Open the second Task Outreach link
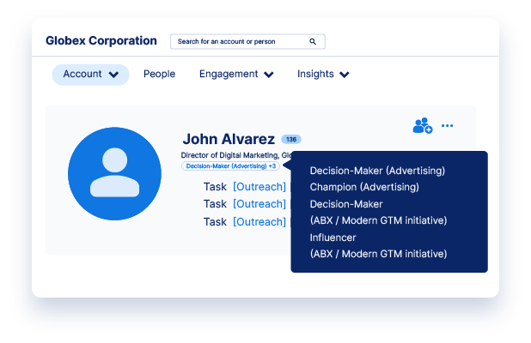 (x=259, y=204)
